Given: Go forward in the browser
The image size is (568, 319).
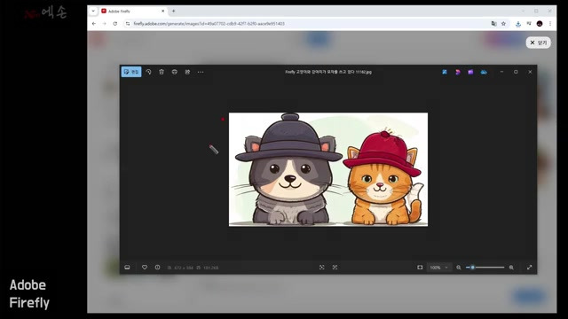Looking at the screenshot, I should (105, 24).
